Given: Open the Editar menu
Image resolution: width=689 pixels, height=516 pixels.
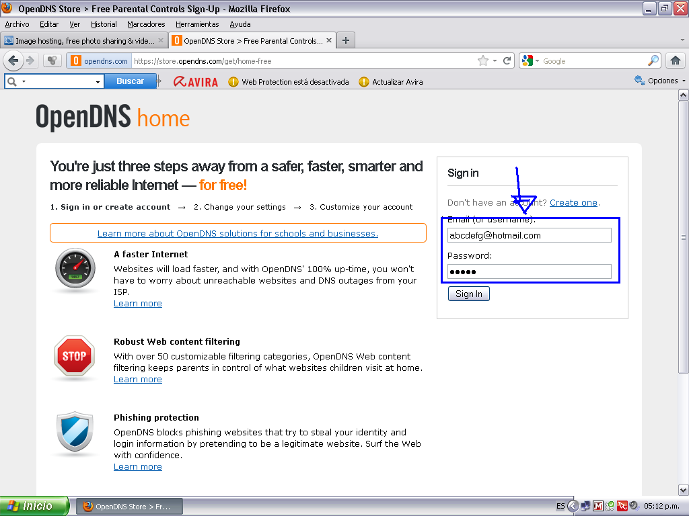Looking at the screenshot, I should tap(49, 24).
